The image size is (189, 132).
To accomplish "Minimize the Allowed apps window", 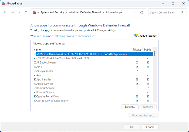I will (x=161, y=4).
